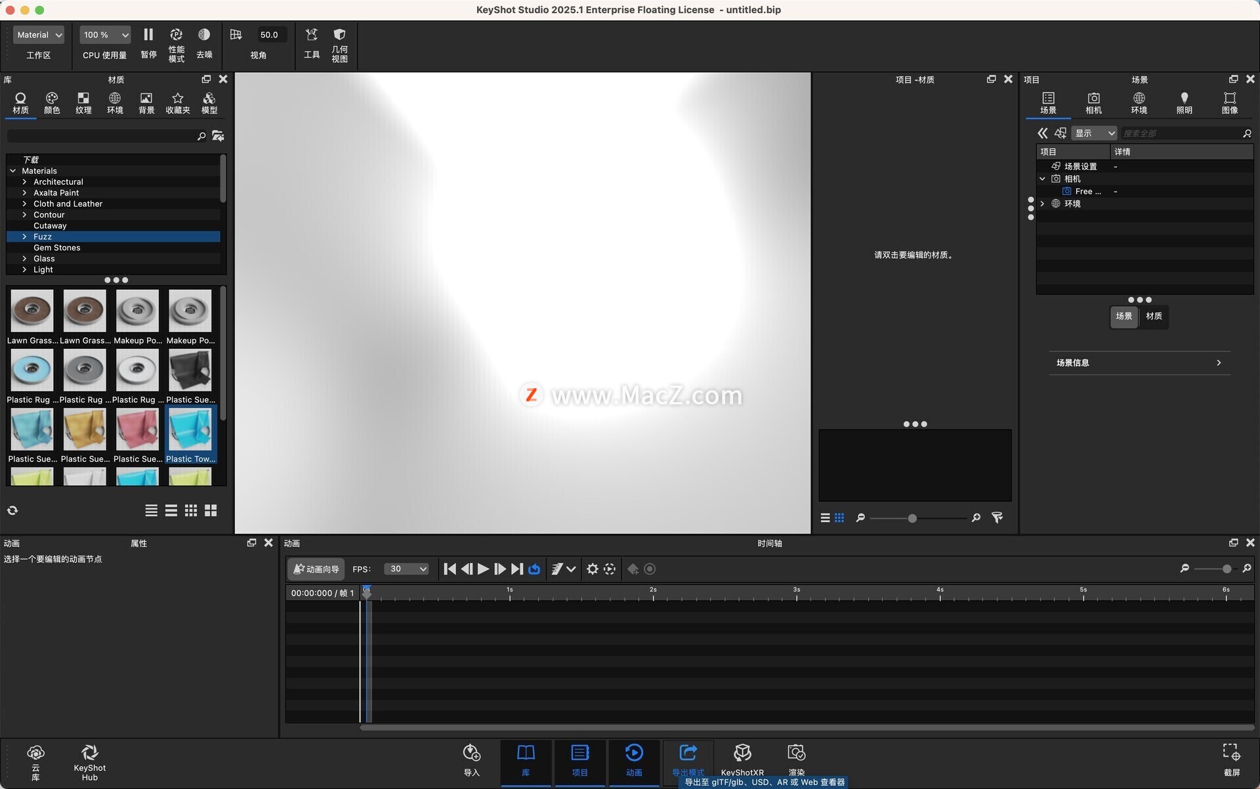The height and width of the screenshot is (789, 1260).
Task: Open 几何视图 geometry view
Action: click(x=339, y=45)
